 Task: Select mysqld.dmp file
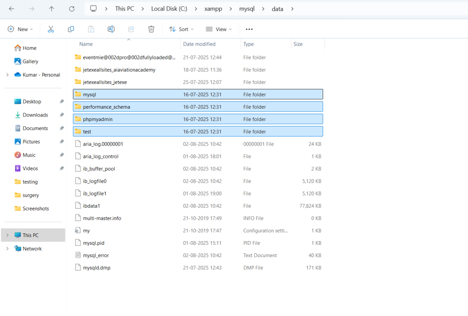pyautogui.click(x=198, y=268)
